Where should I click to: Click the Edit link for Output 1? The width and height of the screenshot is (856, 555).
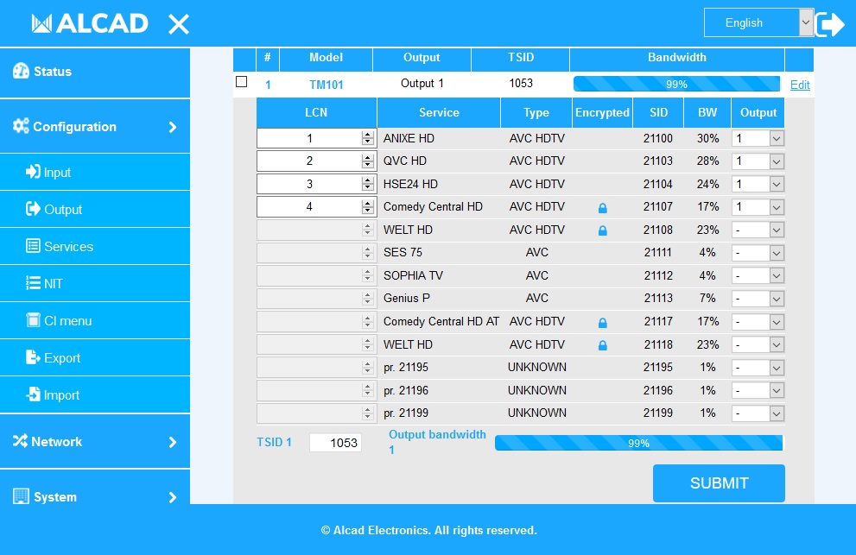[x=800, y=85]
